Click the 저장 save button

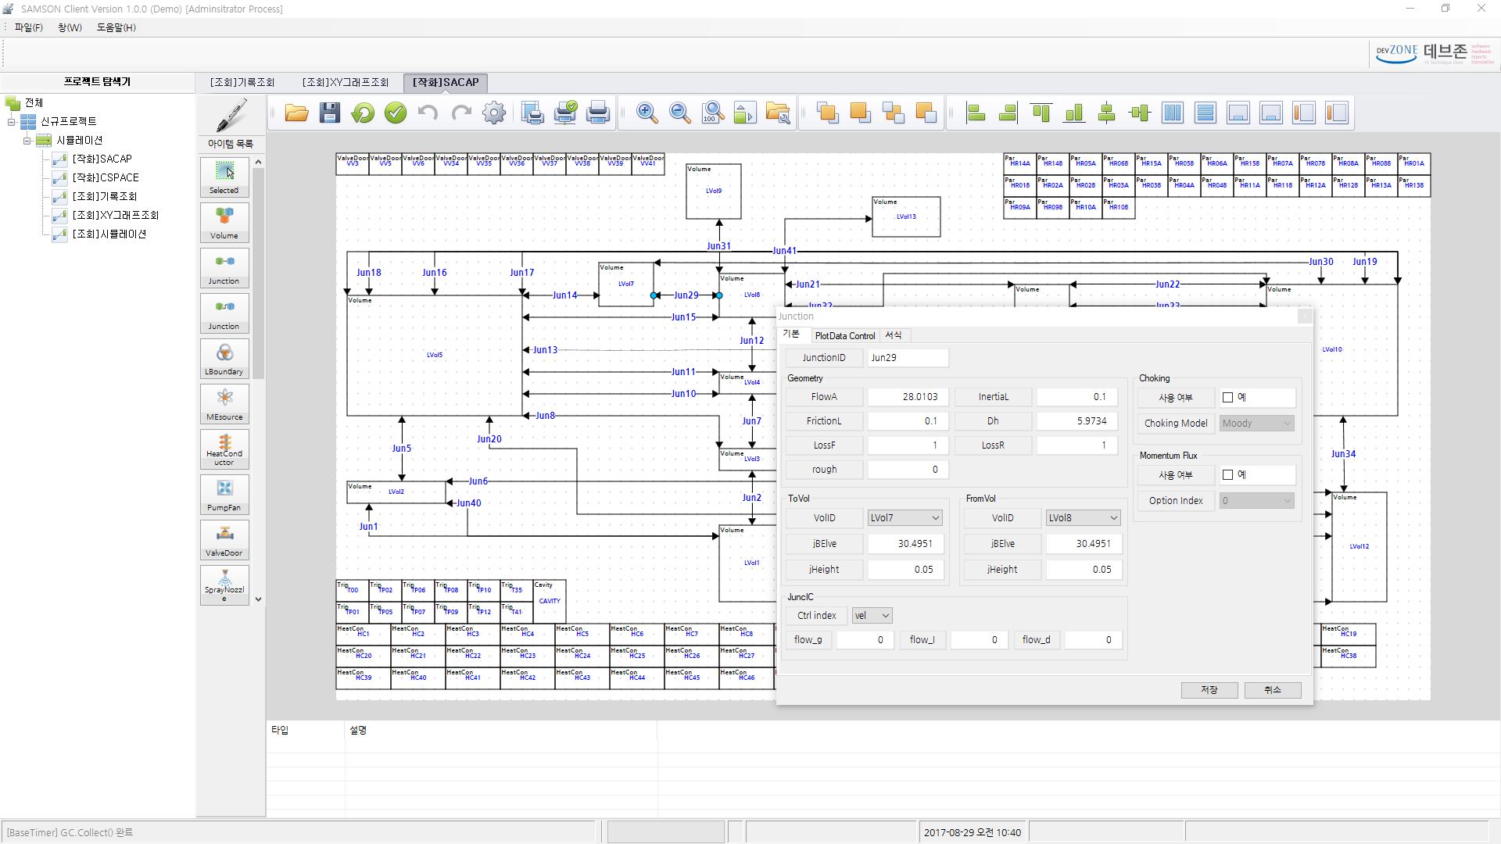pos(1209,690)
